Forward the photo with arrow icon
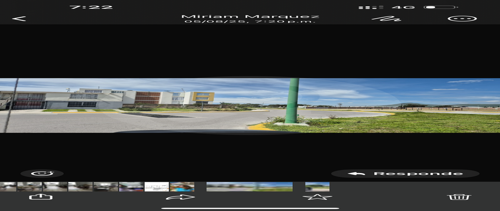The width and height of the screenshot is (500, 211). click(x=180, y=197)
